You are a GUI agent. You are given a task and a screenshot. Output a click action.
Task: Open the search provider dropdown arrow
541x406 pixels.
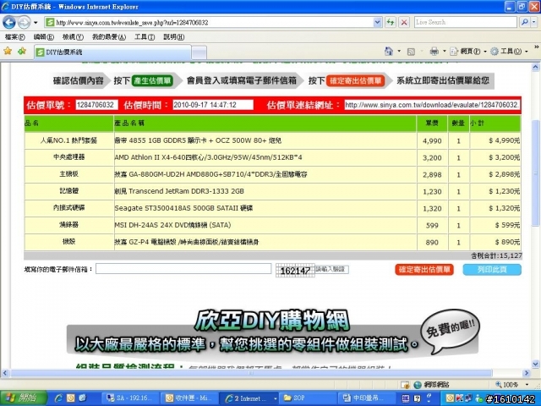click(533, 23)
